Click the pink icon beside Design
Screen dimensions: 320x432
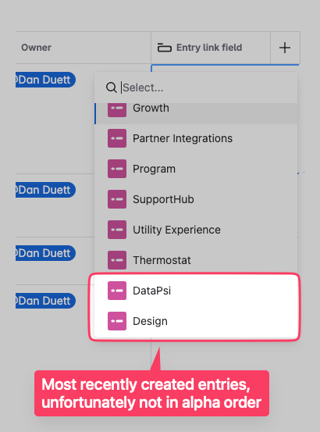click(x=117, y=321)
